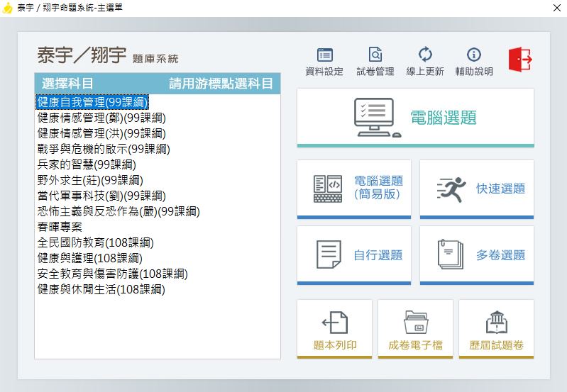Image resolution: width=567 pixels, height=392 pixels.
Task: Click the red exit door icon
Action: point(520,60)
